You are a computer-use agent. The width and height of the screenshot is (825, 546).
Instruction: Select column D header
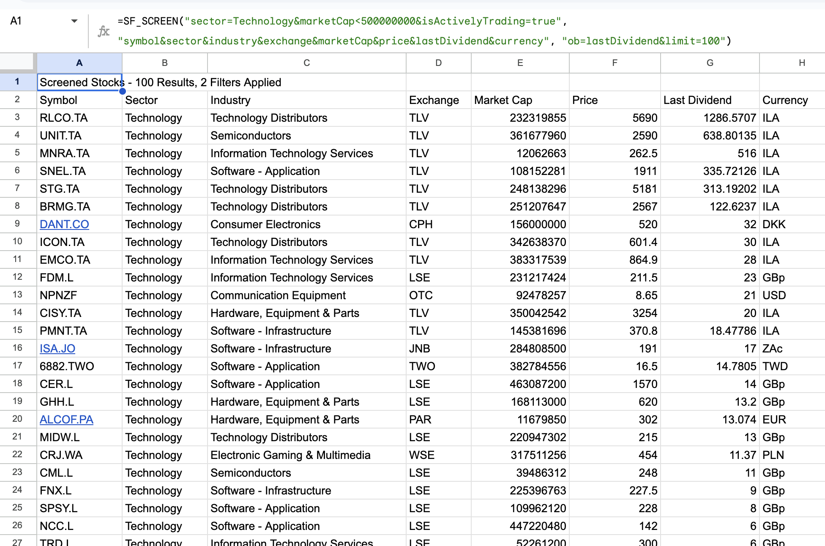click(x=439, y=63)
